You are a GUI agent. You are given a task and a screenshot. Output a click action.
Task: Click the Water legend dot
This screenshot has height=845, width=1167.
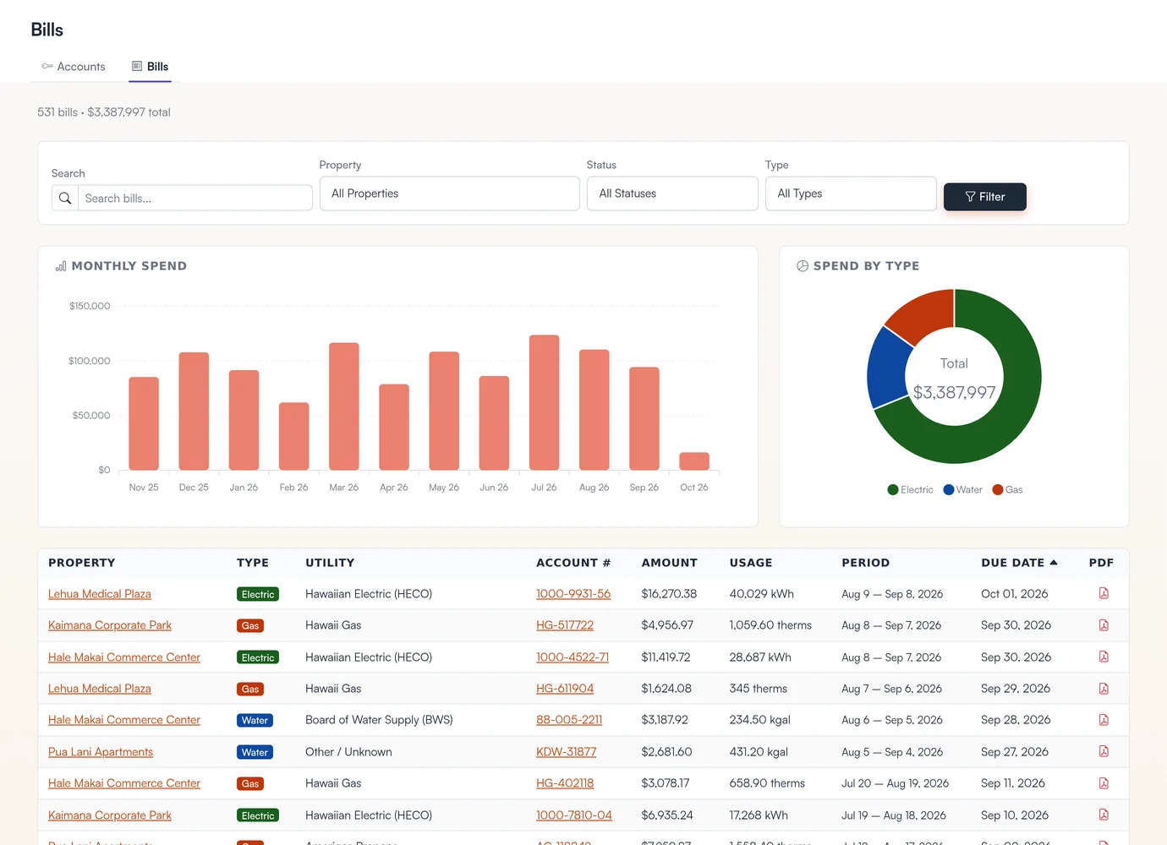(x=949, y=490)
